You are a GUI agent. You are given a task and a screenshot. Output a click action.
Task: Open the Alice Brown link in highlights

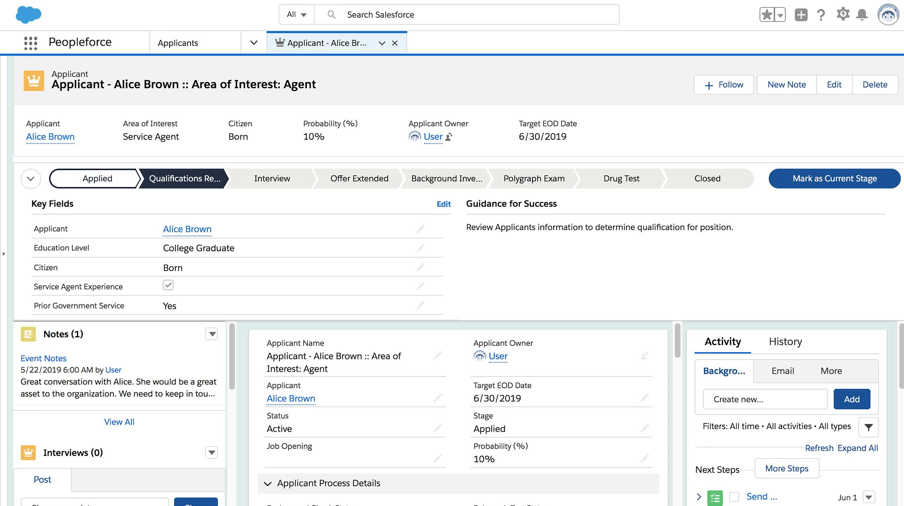pyautogui.click(x=50, y=137)
